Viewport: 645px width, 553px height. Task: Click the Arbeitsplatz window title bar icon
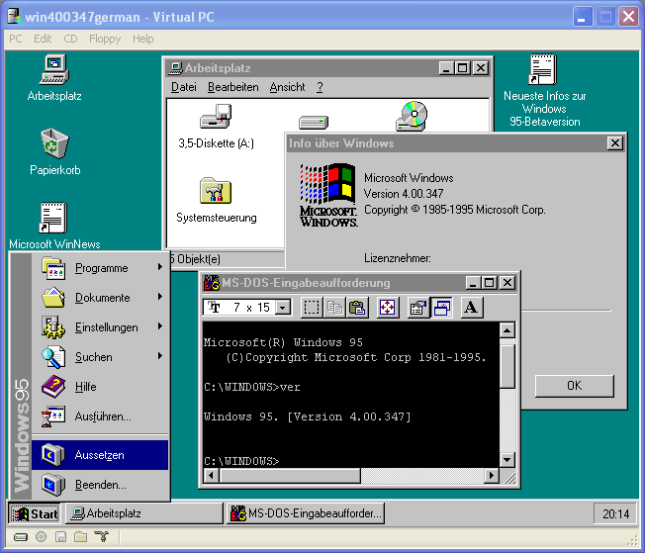[x=176, y=68]
